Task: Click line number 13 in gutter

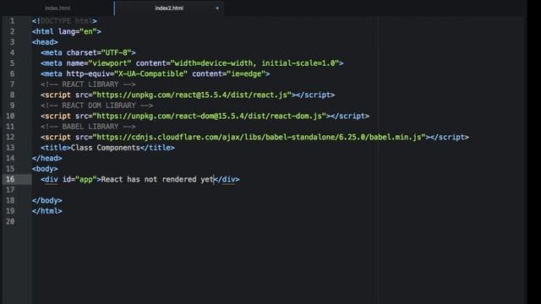Action: [x=10, y=148]
